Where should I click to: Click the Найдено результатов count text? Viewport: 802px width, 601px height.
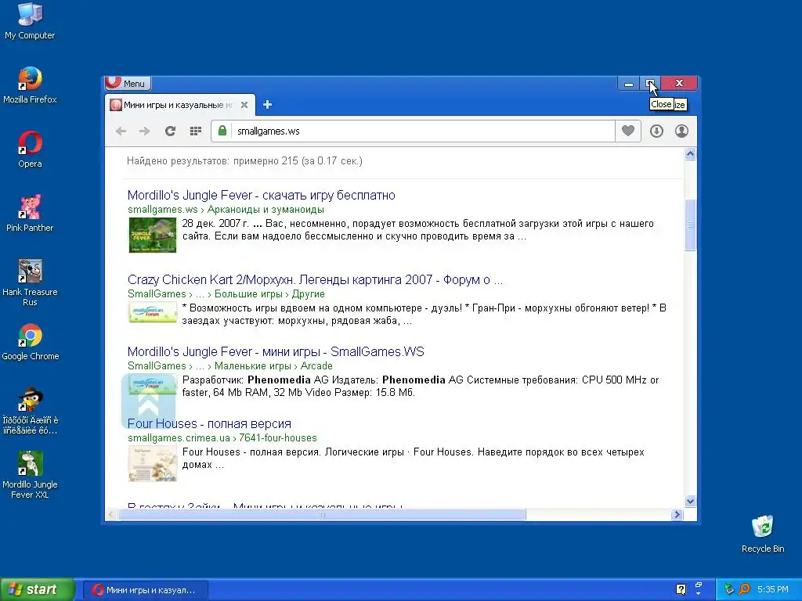point(244,161)
